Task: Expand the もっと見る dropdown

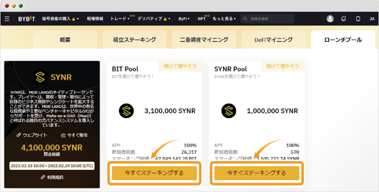Action: point(224,19)
